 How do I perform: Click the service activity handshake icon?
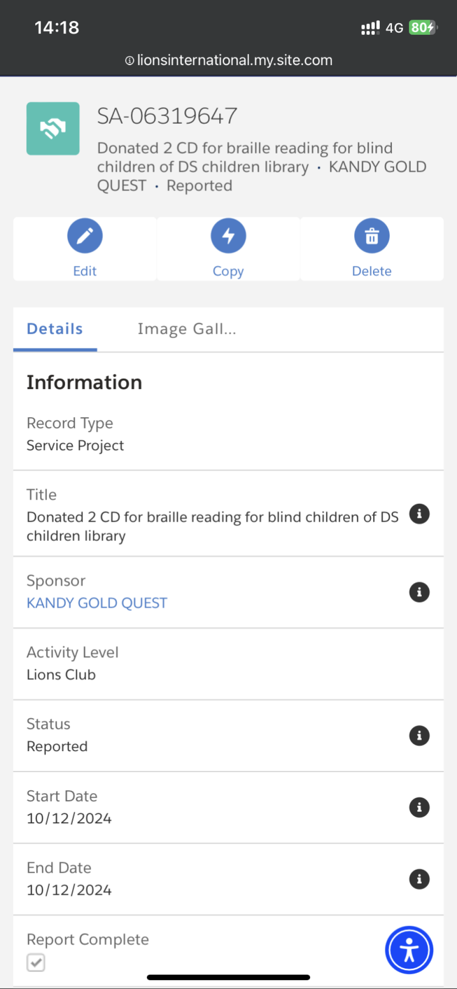pos(53,129)
